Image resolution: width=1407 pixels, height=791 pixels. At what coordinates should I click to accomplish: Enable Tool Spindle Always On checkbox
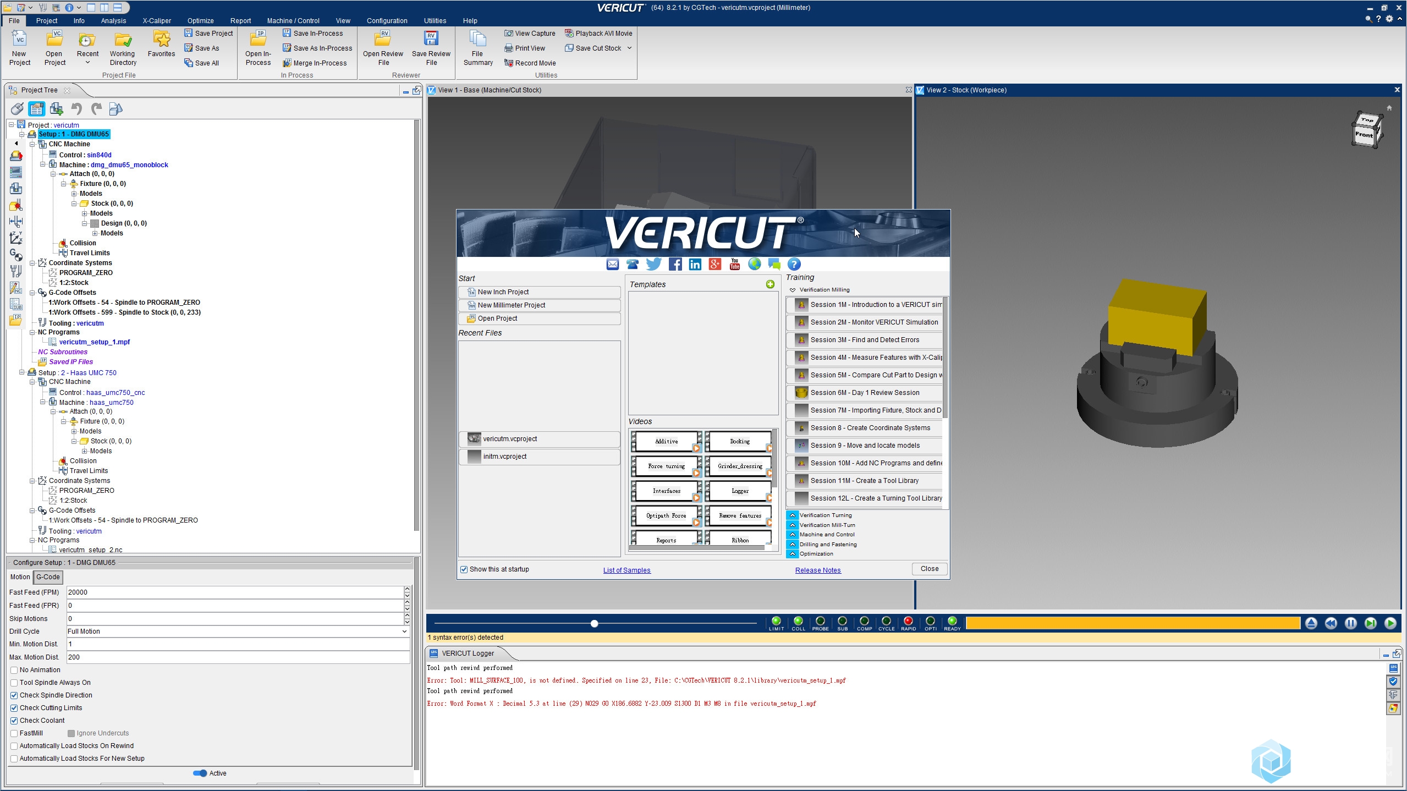click(14, 683)
